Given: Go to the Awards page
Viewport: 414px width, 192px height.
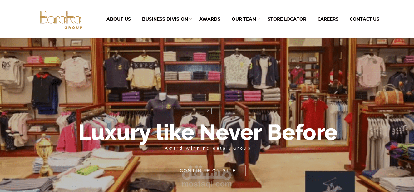Looking at the screenshot, I should [210, 19].
